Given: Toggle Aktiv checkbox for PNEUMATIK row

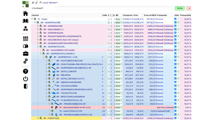Looking at the screenshot, I should (175, 75).
